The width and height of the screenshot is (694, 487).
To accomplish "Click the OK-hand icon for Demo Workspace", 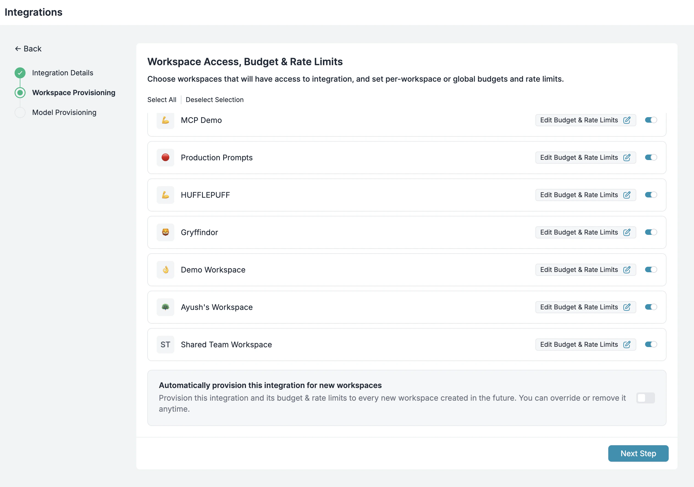I will (x=165, y=269).
